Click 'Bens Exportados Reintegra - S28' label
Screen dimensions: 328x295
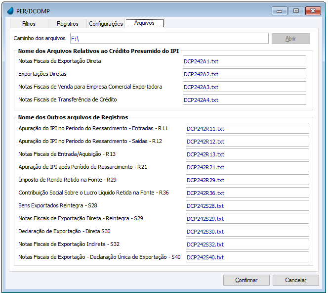coord(58,205)
